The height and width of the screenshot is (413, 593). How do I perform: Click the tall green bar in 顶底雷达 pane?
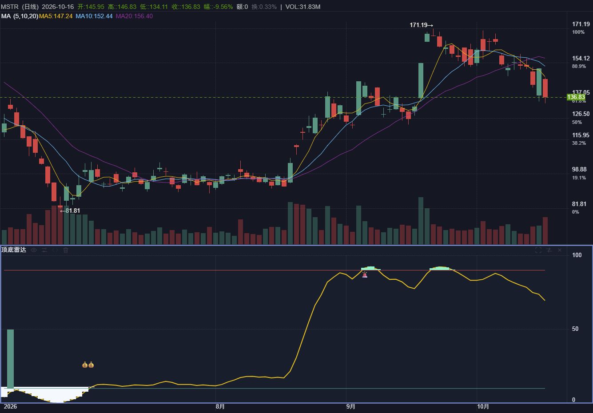point(10,359)
